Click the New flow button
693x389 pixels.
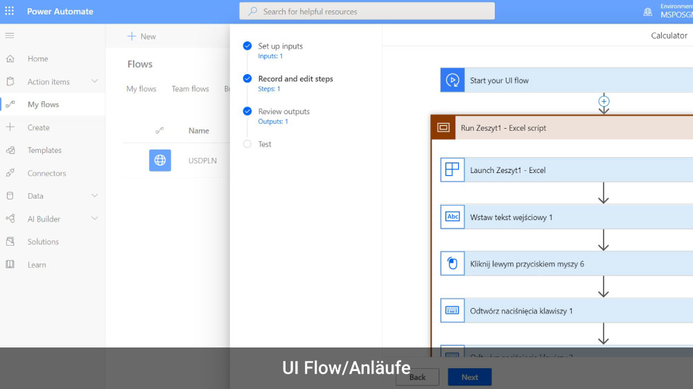click(141, 36)
